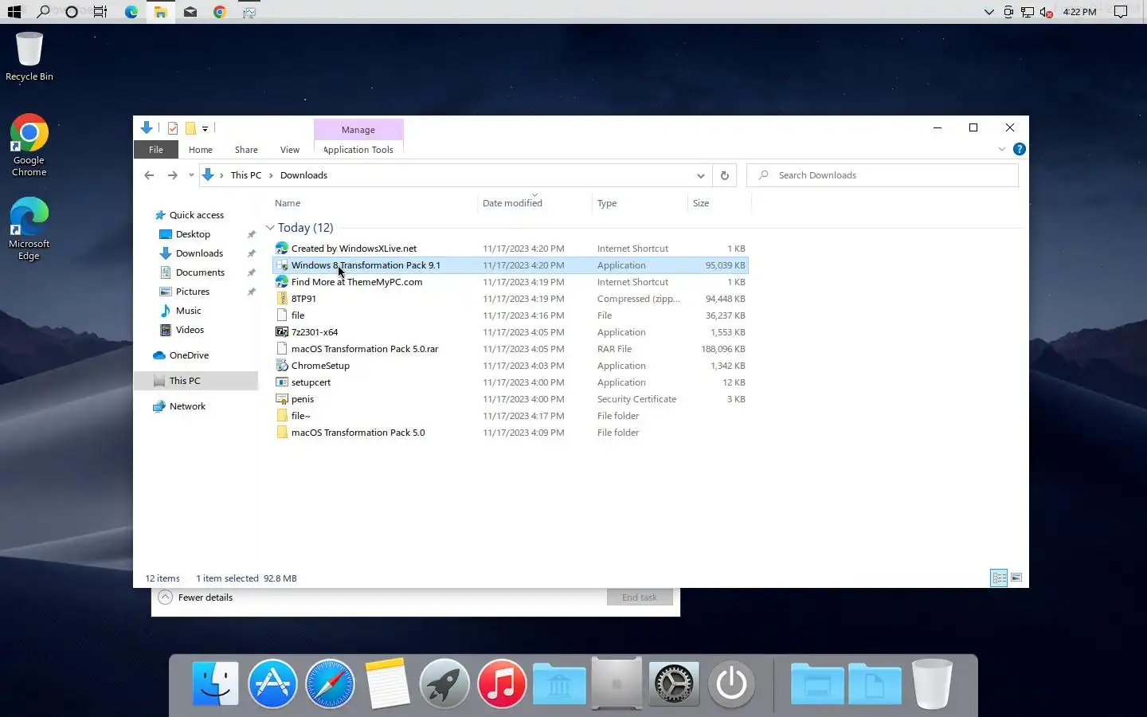Collapse Task Manager with Fewer details
Viewport: 1147px width, 717px height.
coord(196,597)
